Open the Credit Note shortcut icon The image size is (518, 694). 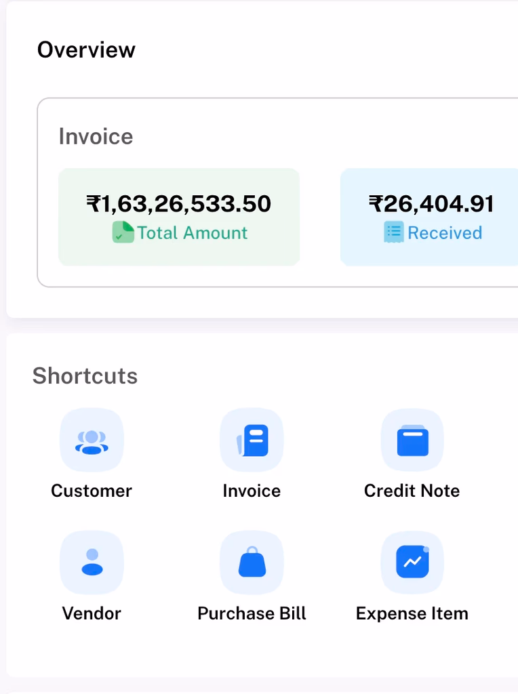tap(412, 440)
